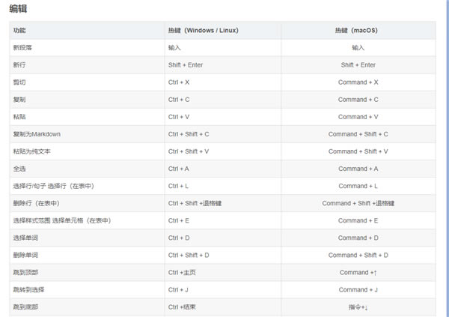Click the 编辑 section heading
The width and height of the screenshot is (449, 317).
19,8
